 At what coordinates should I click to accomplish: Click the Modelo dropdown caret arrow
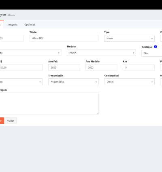[x=133, y=53]
